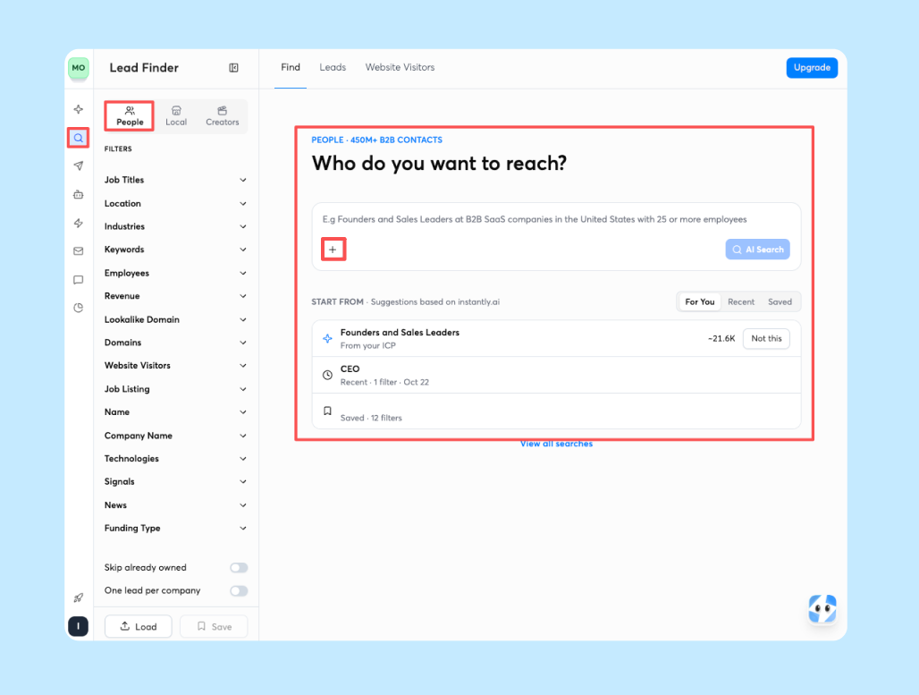Expand the Signals filter

pos(176,481)
